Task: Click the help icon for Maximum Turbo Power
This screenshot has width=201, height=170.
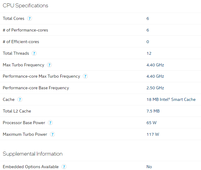Action: [x=52, y=134]
